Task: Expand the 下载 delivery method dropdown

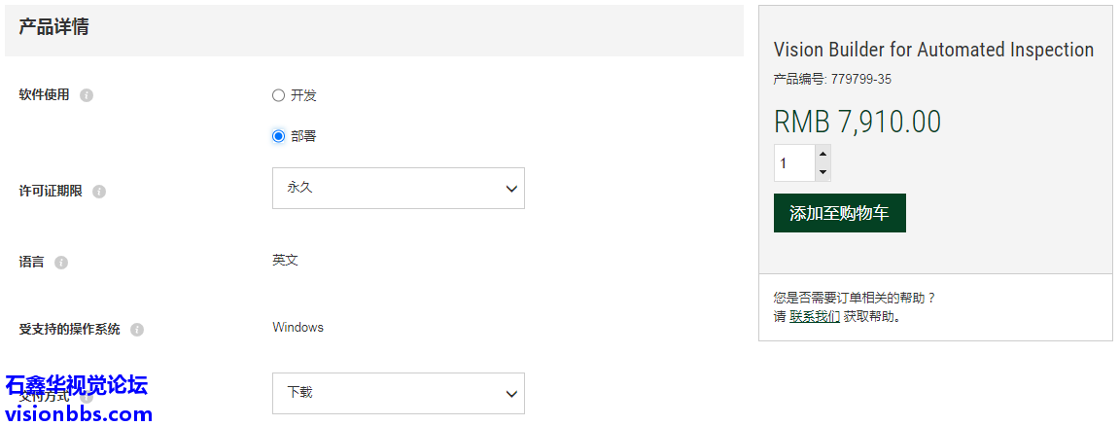Action: (x=398, y=393)
